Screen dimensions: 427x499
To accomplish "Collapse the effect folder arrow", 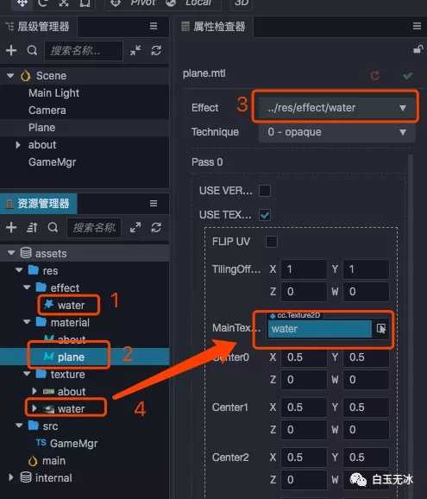I will click(x=27, y=287).
